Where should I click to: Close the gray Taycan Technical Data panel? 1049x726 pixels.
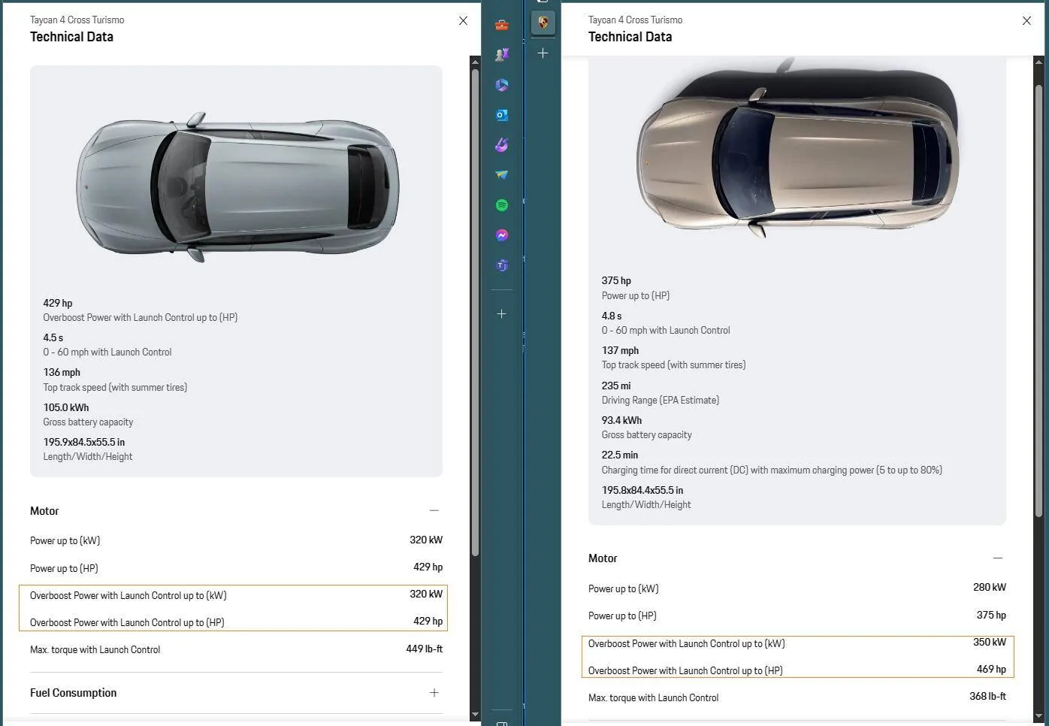point(463,21)
